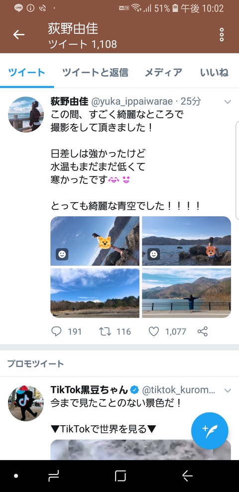Compose a new tweet with floating button
Screen dimensions: 239x492
210,431
